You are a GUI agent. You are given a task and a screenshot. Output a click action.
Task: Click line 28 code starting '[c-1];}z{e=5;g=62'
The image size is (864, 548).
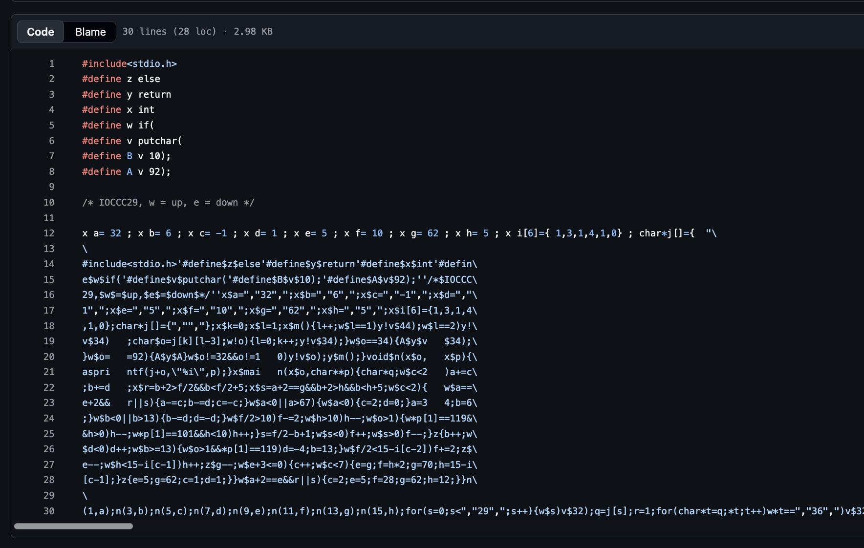click(280, 480)
